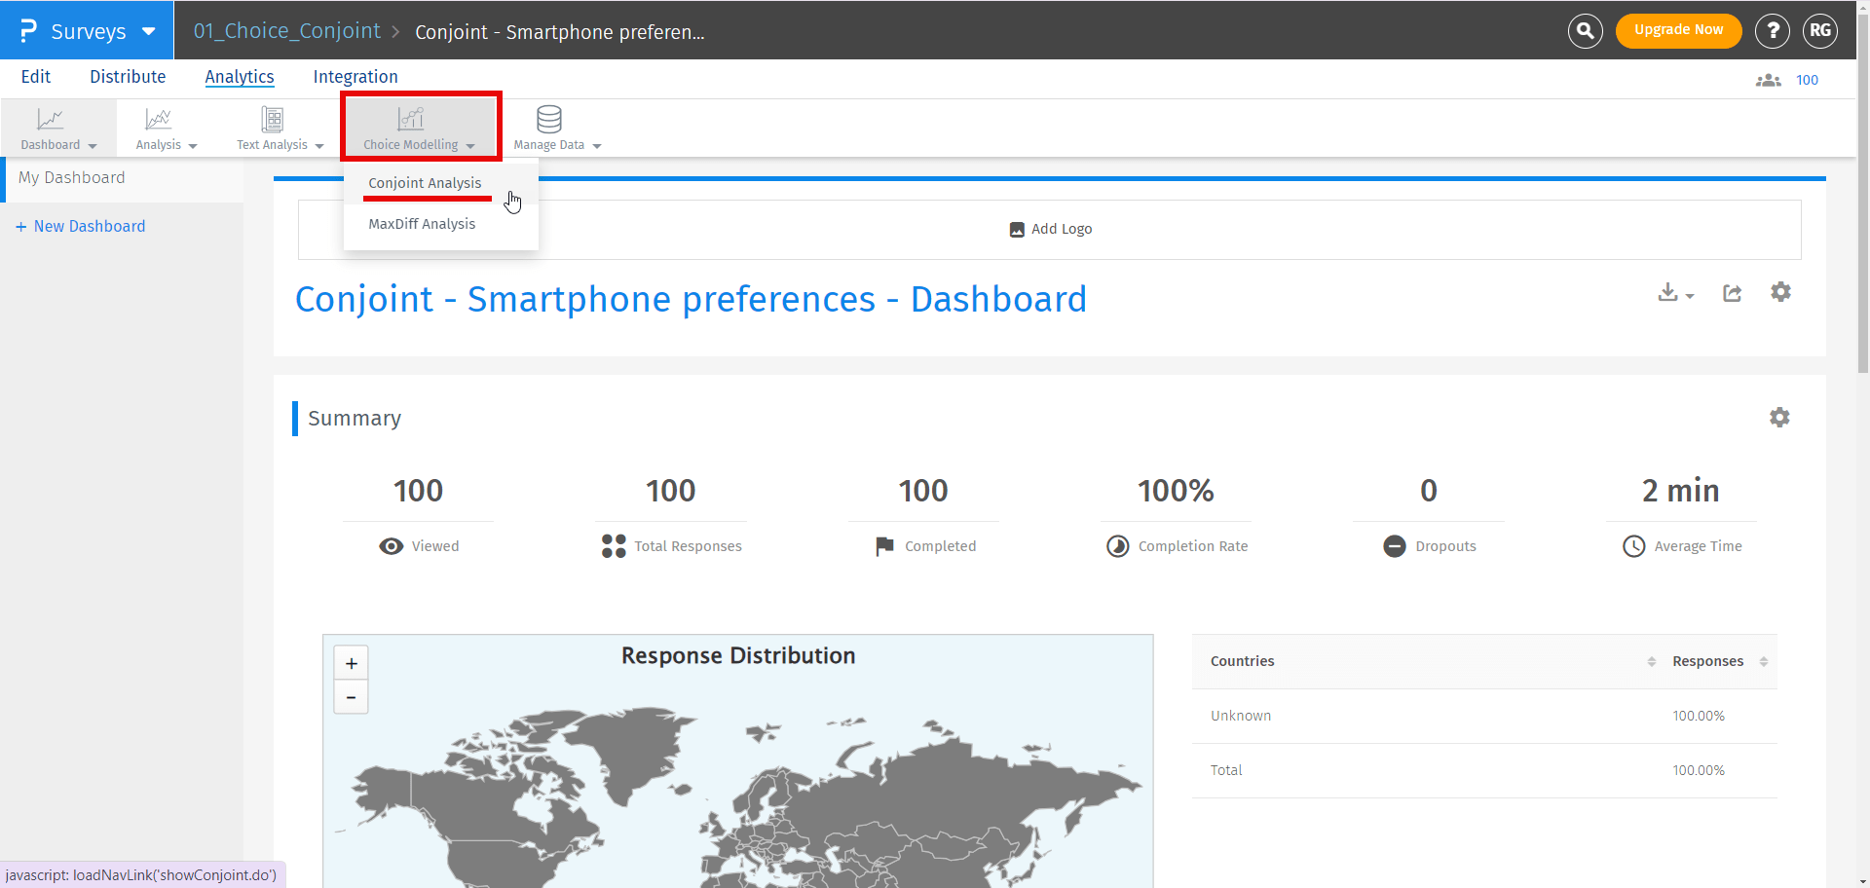Open the RG user profile avatar
The image size is (1870, 888).
tap(1819, 31)
